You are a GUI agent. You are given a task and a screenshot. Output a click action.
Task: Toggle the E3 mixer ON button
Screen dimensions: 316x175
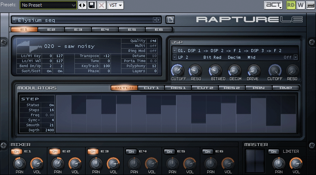93,151
